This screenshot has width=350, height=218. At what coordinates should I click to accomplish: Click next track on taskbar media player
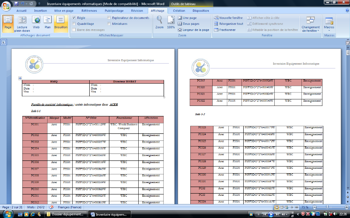click(277, 215)
